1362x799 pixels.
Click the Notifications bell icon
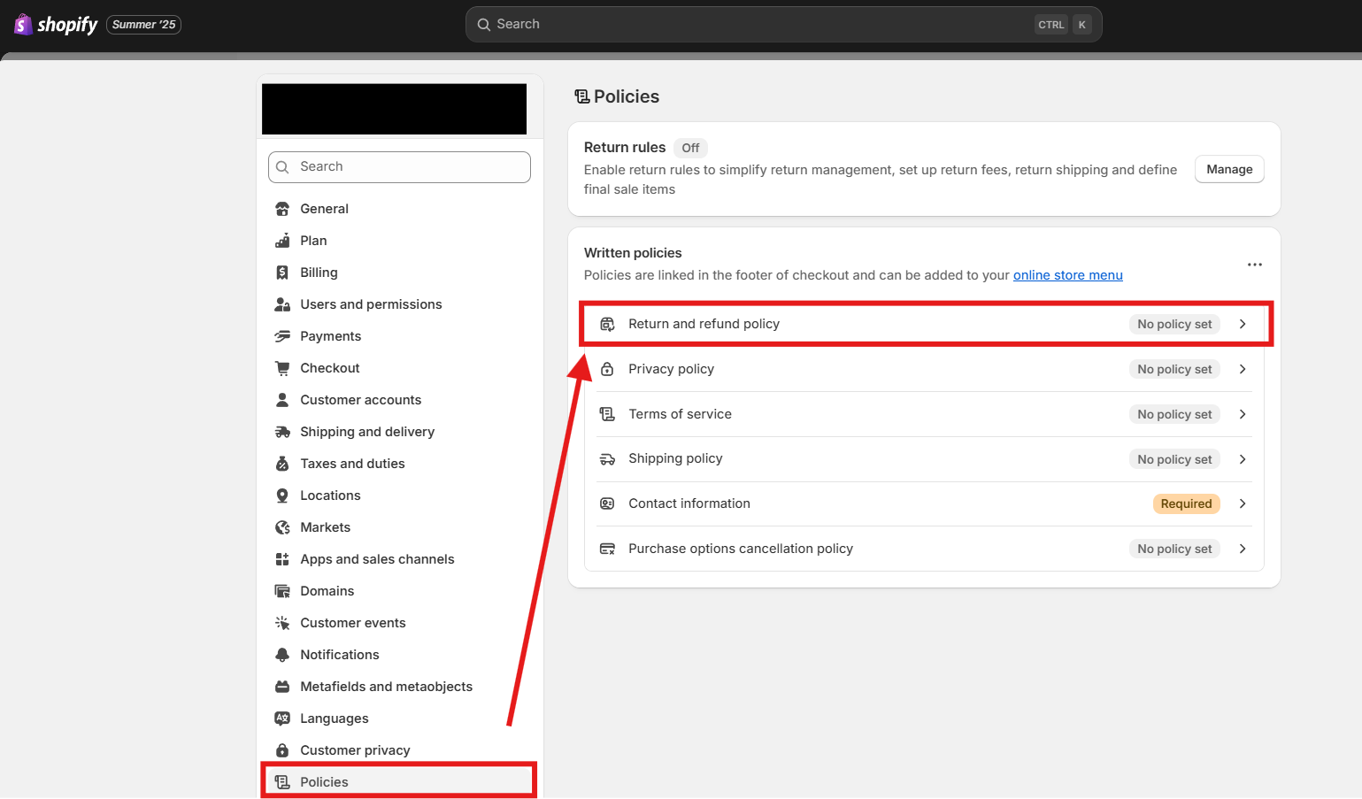click(x=282, y=655)
